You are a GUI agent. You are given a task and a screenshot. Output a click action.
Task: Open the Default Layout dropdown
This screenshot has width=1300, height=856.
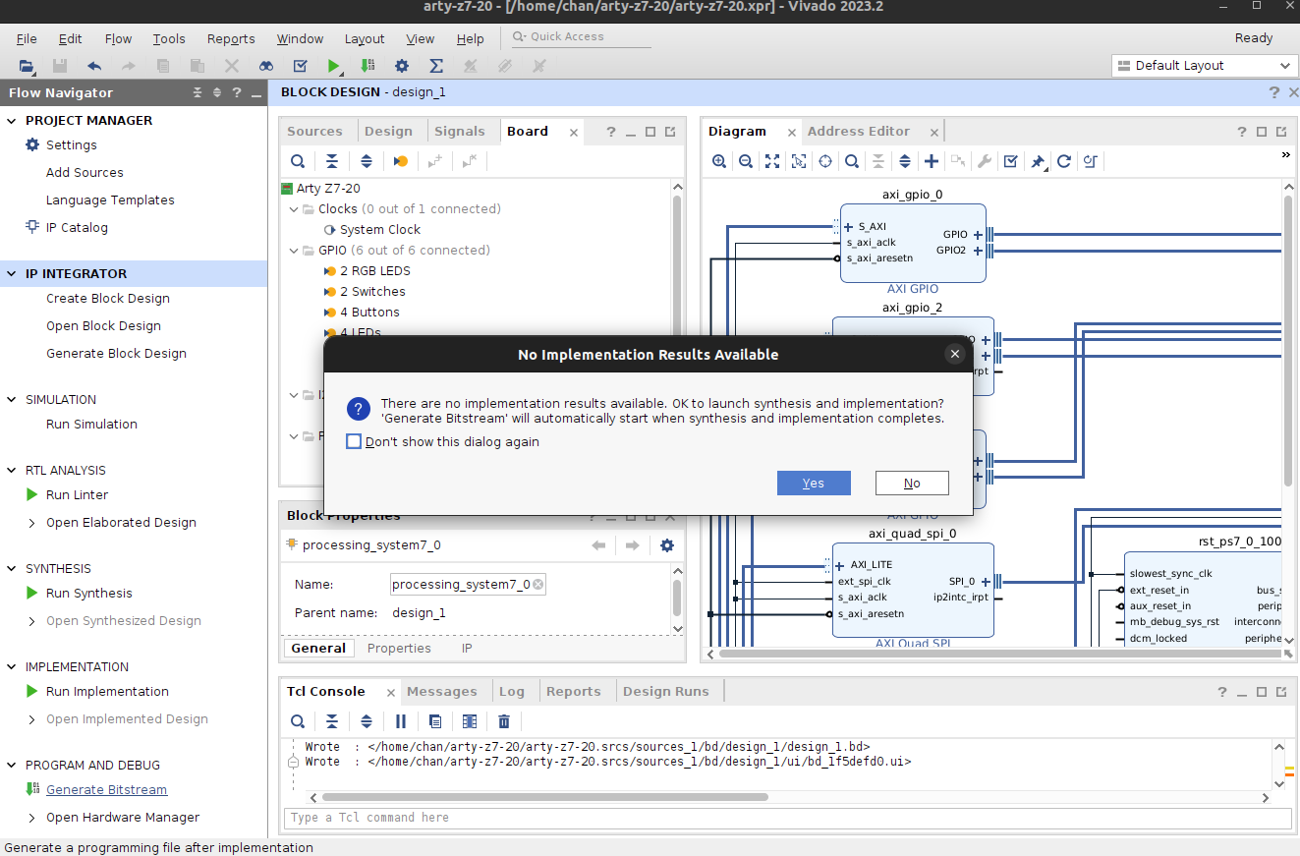click(x=1206, y=66)
